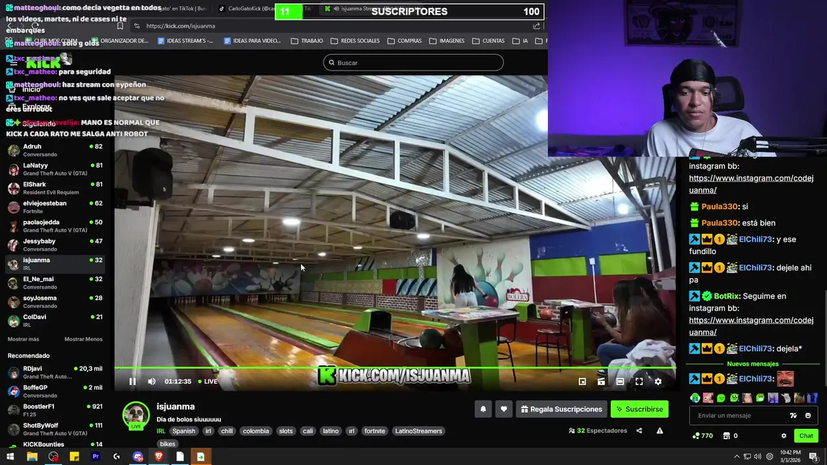
Task: Open ColDavi channel in sidebar
Action: click(x=55, y=320)
